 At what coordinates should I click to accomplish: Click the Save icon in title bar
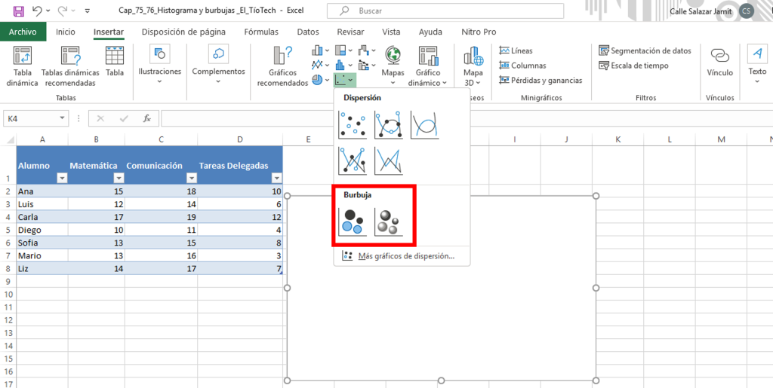(x=19, y=11)
